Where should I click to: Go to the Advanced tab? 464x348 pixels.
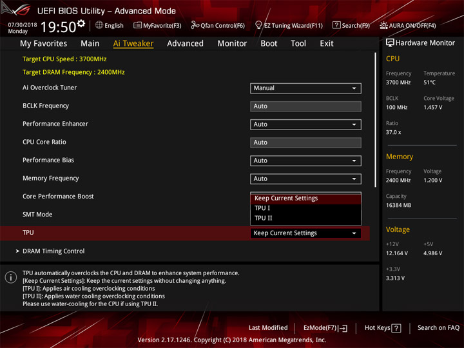pos(185,44)
